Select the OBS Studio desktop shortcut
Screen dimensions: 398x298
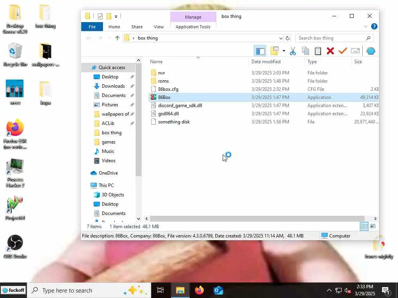(x=15, y=246)
